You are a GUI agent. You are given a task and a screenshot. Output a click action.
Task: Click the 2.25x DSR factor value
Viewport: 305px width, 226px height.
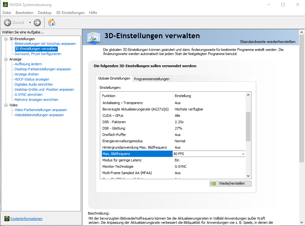179,122
